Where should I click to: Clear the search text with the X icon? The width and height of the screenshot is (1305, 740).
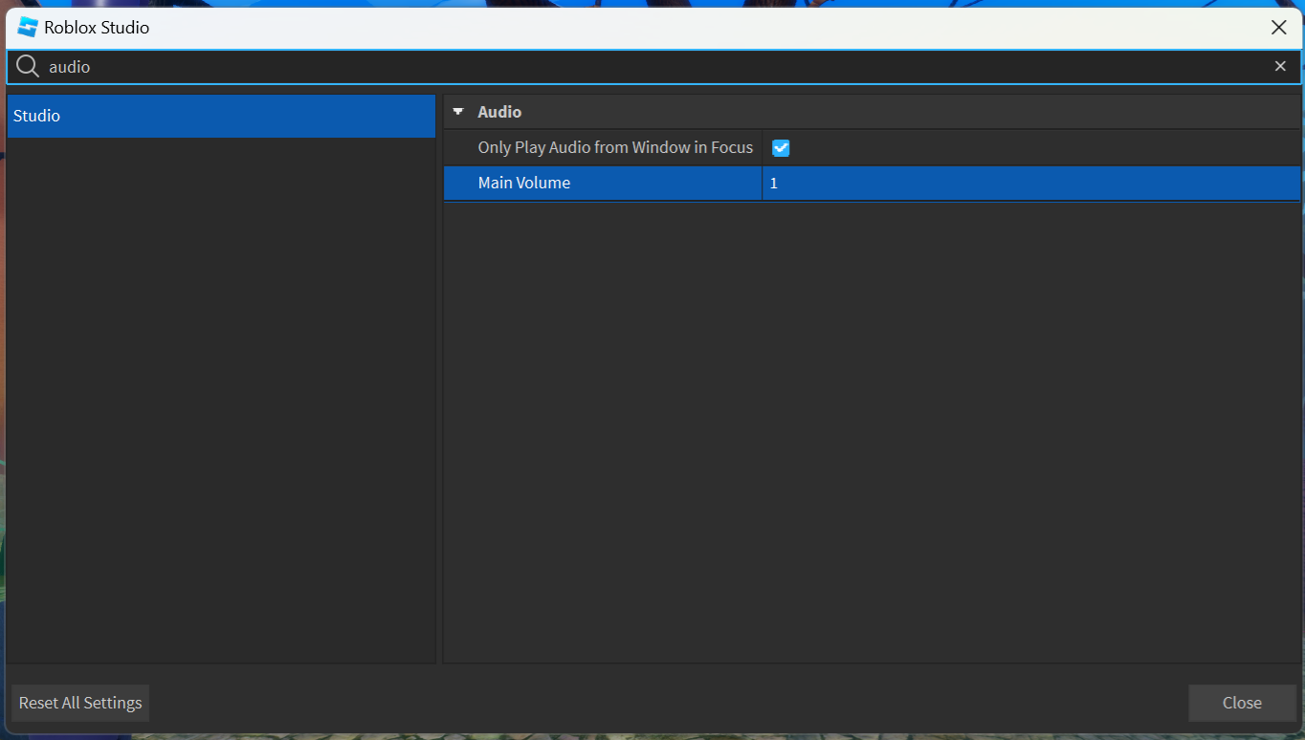[x=1280, y=66]
